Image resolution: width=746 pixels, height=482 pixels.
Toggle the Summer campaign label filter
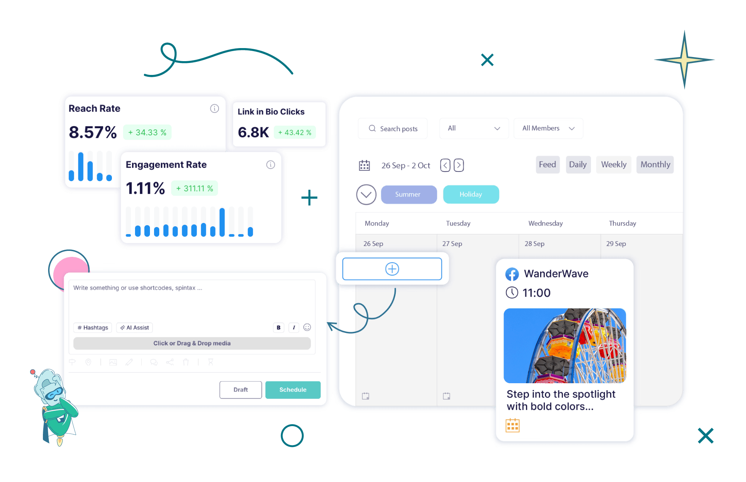tap(409, 194)
